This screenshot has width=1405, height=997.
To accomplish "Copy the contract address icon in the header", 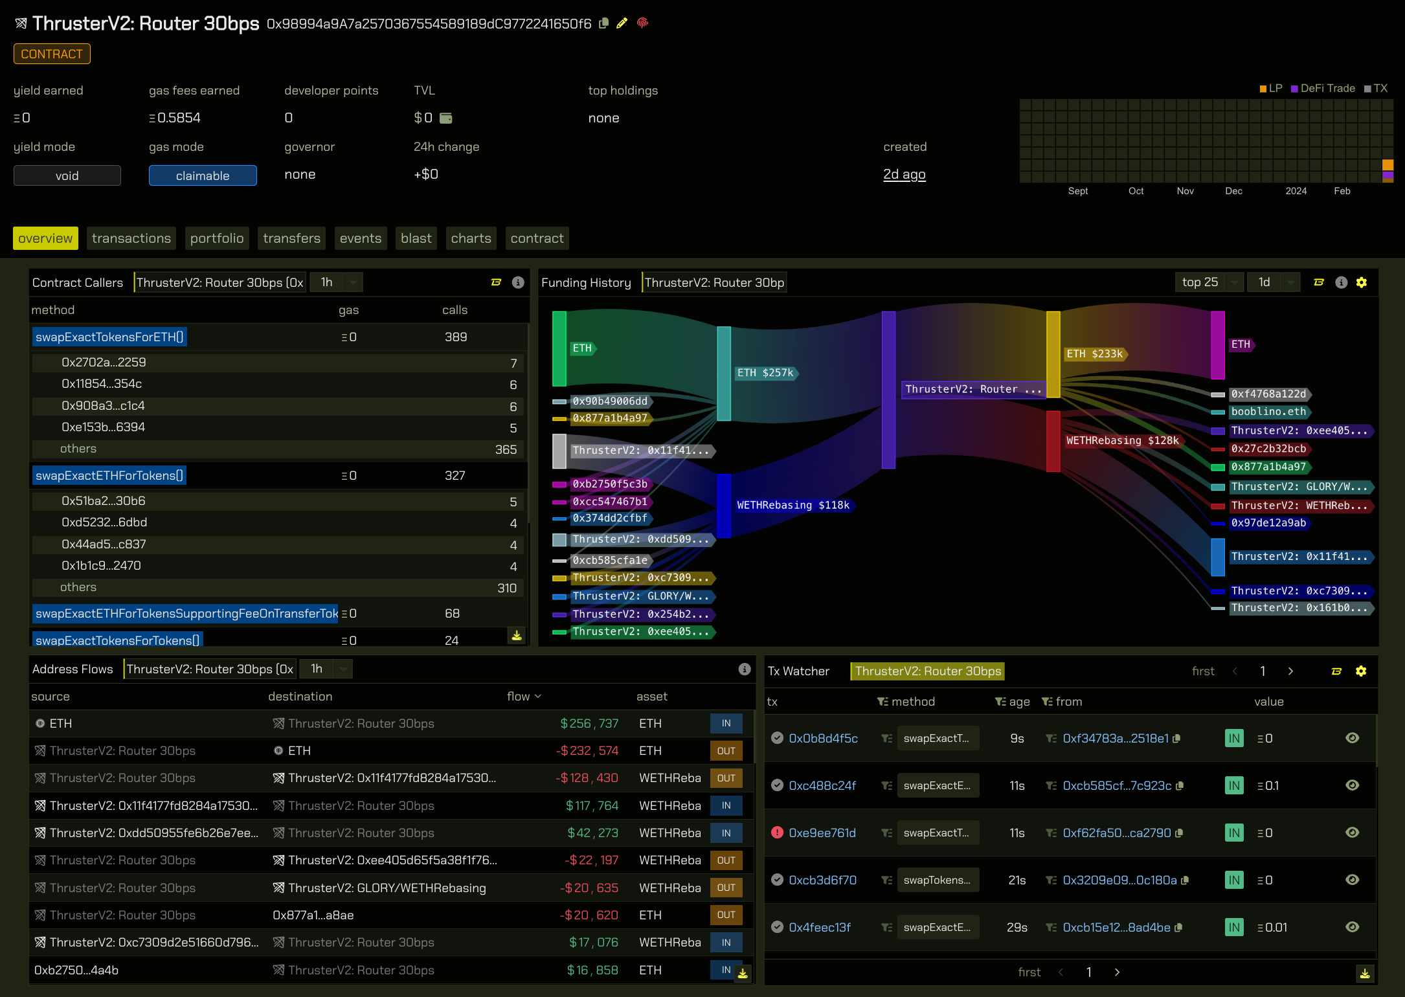I will tap(603, 23).
